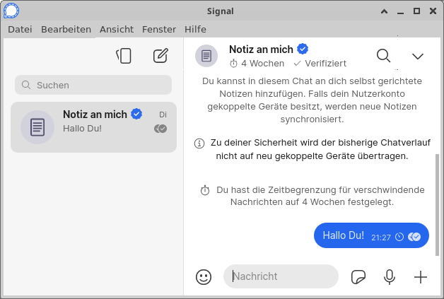The width and height of the screenshot is (444, 299).
Task: Click 'Notiz an mich' title in chat header
Action: pyautogui.click(x=261, y=49)
